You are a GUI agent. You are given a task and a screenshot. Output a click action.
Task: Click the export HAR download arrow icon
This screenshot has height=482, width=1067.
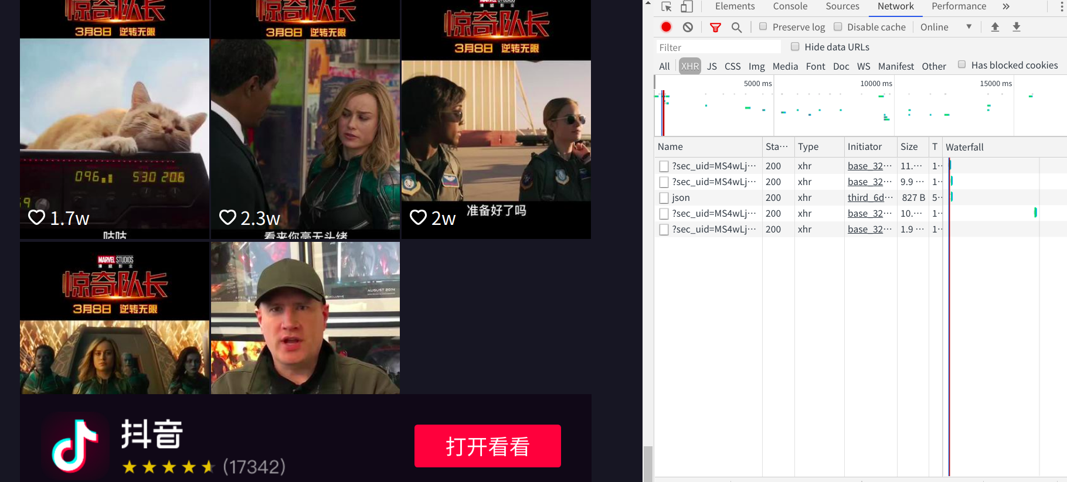[1017, 27]
